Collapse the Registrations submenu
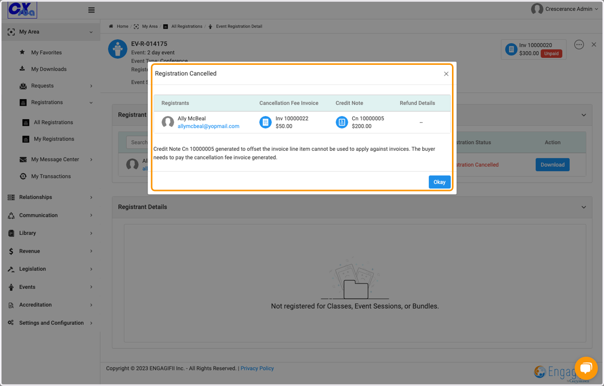This screenshot has height=386, width=604. (91, 103)
